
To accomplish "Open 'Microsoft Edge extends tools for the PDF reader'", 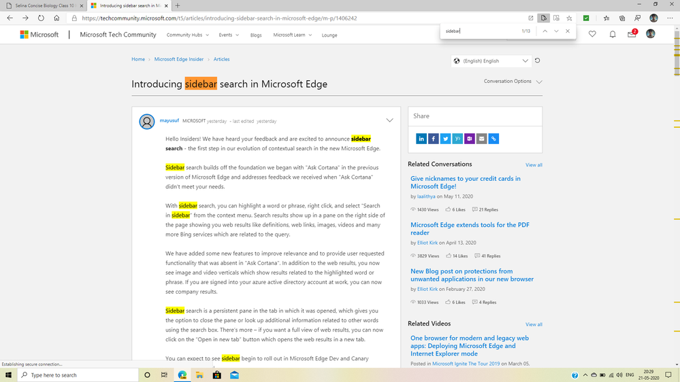I will coord(470,228).
